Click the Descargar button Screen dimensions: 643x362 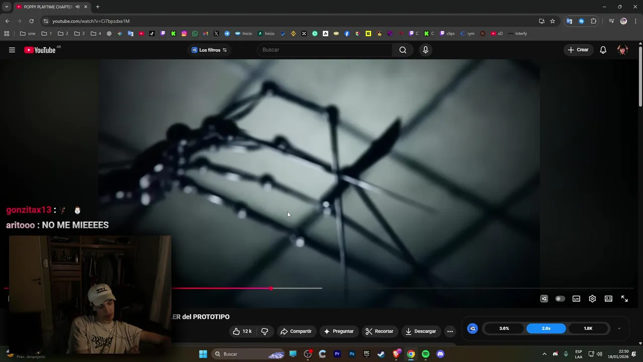pyautogui.click(x=420, y=331)
